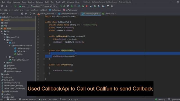The image size is (180, 101).
Task: Click the Sync project refresh icon
Action: point(2,6)
